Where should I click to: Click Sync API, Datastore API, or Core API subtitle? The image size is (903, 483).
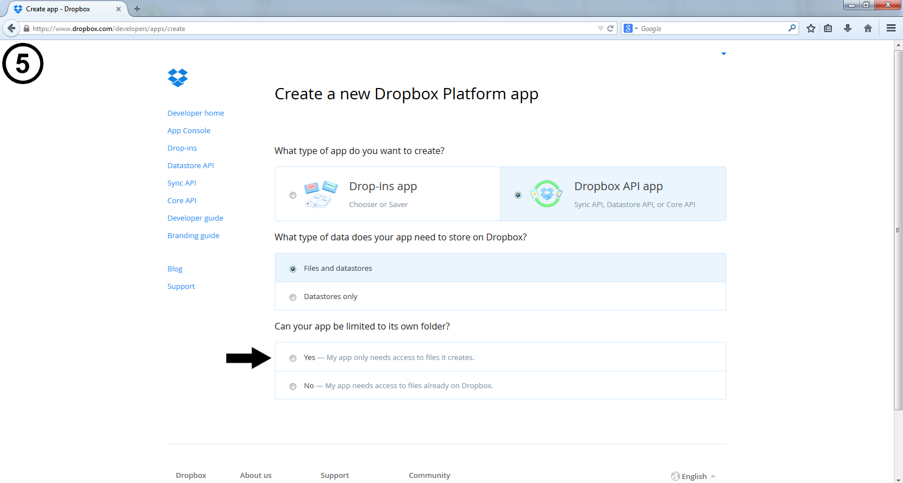[635, 204]
